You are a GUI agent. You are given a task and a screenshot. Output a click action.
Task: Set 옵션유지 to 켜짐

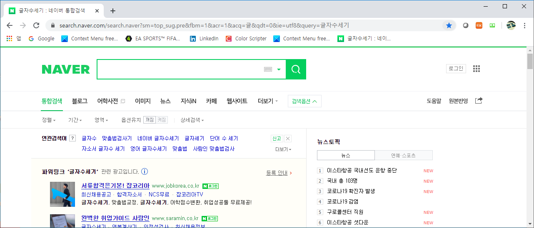pos(162,120)
